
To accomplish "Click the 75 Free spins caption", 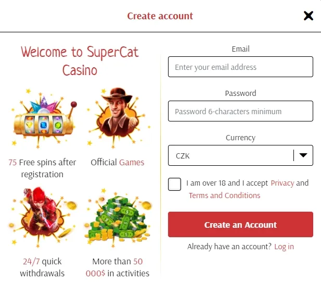I will (42, 168).
